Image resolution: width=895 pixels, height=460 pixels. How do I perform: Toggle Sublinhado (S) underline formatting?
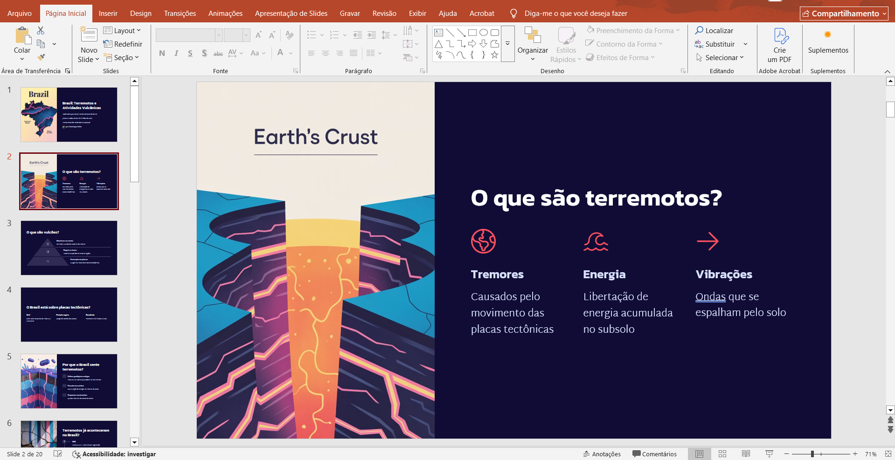point(190,53)
